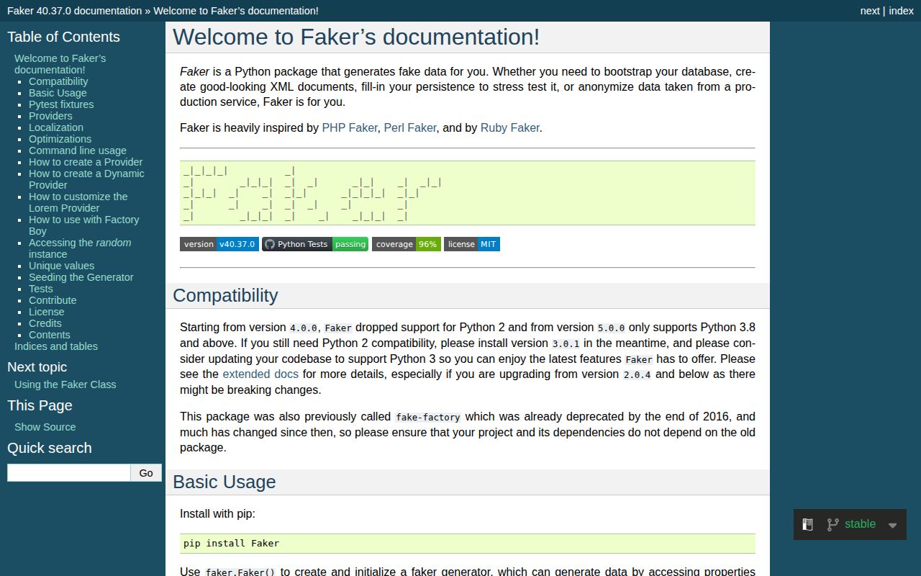Click the Go search button
Viewport: 921px width, 576px height.
click(146, 473)
